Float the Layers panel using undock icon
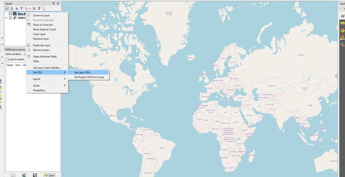The image size is (345, 177). coord(53,3)
